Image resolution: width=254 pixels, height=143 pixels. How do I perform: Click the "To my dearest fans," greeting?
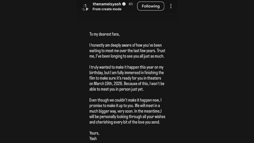click(104, 34)
